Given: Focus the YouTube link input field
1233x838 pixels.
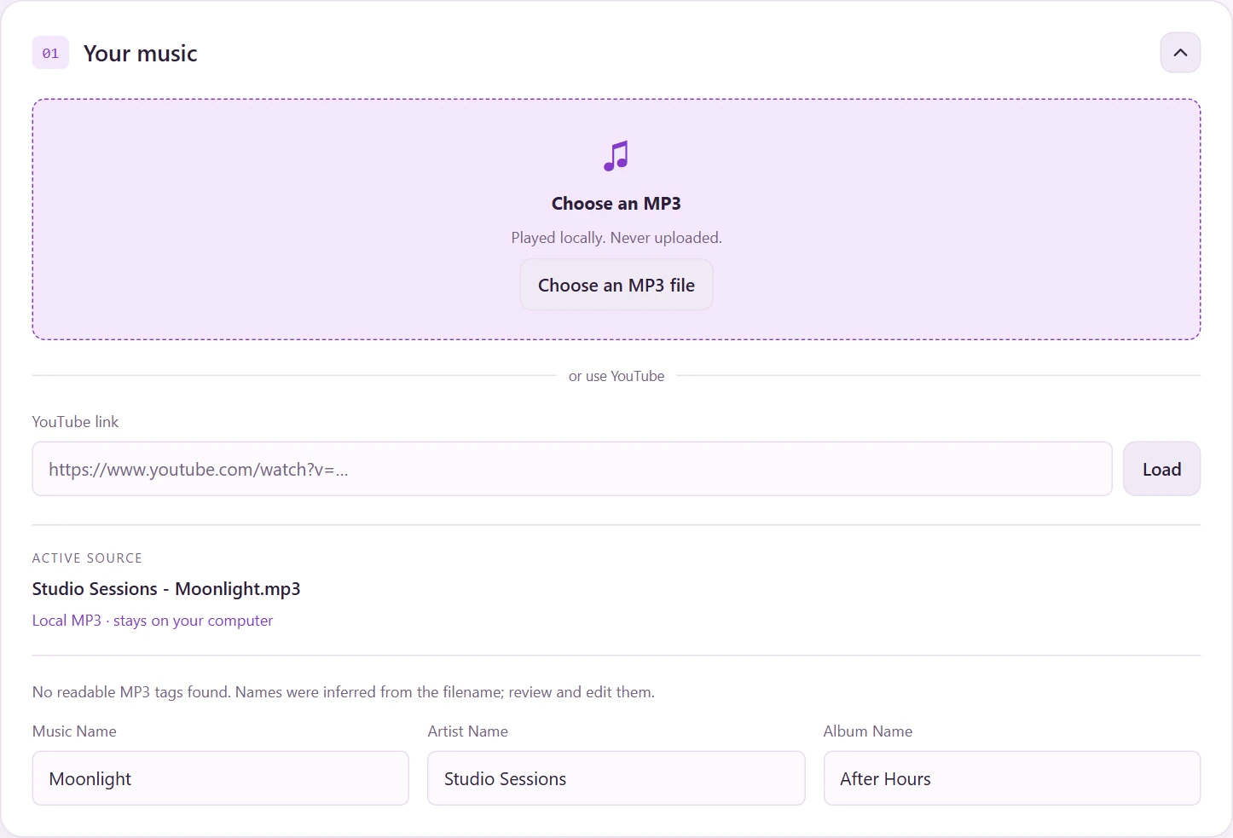Looking at the screenshot, I should pyautogui.click(x=572, y=469).
